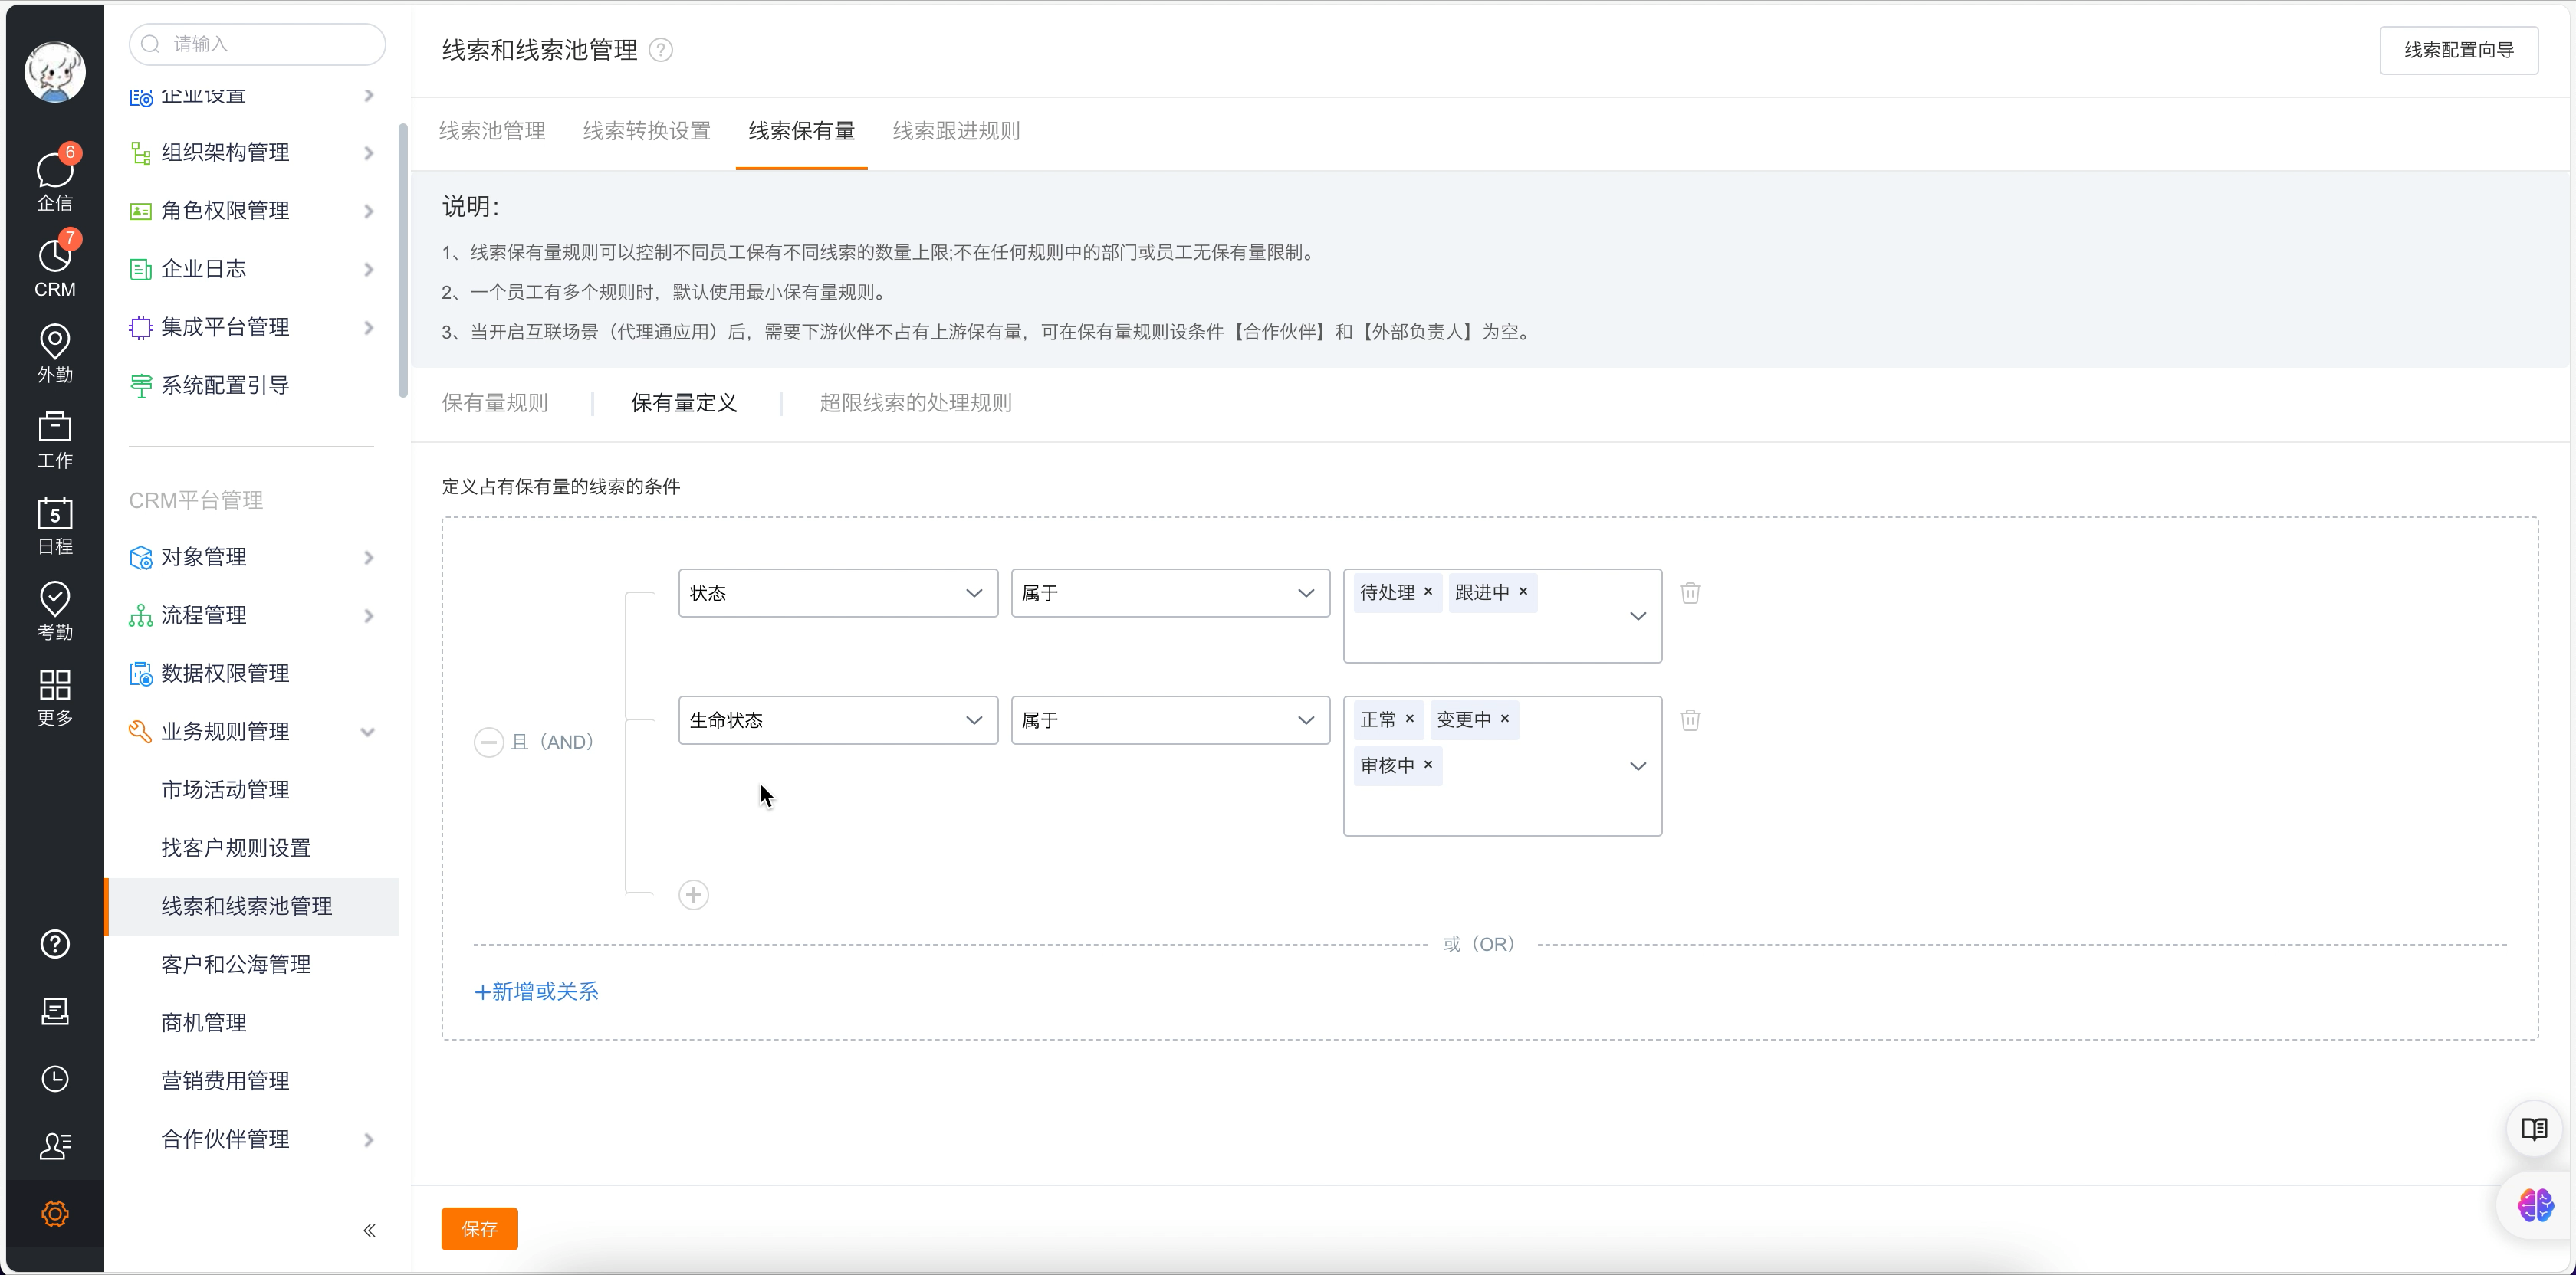Viewport: 2576px width, 1275px height.
Task: Delete the 状态 condition row
Action: tap(1690, 592)
